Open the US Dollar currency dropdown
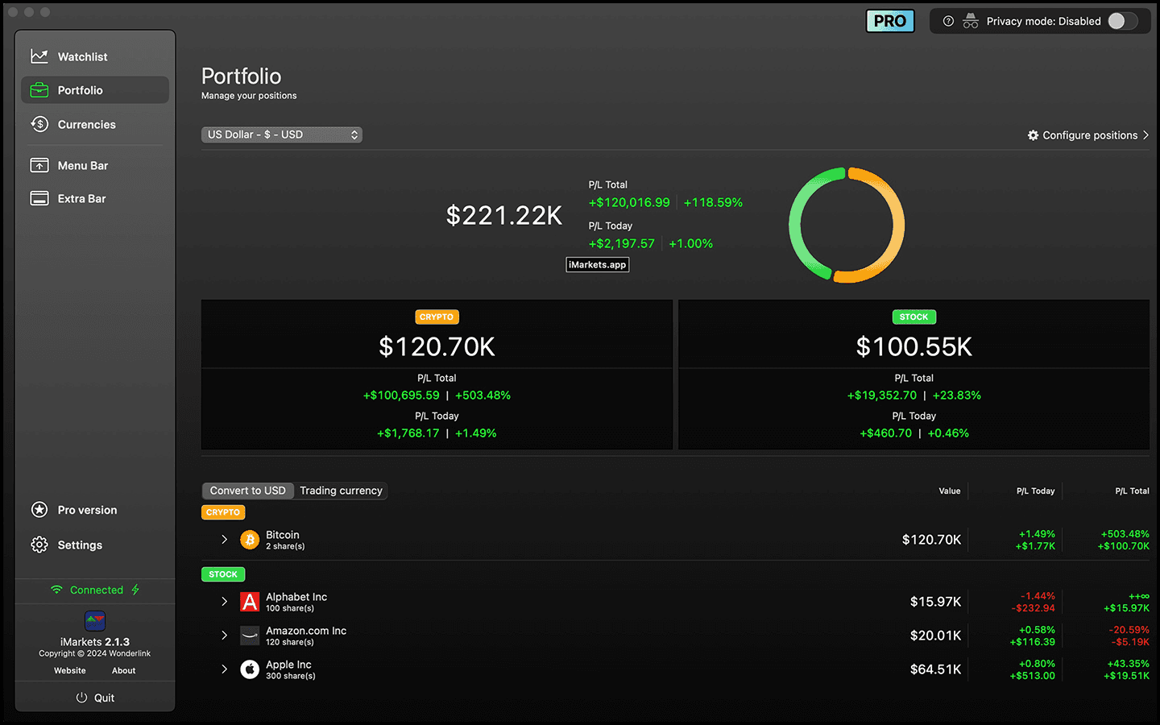The image size is (1160, 725). pyautogui.click(x=281, y=135)
